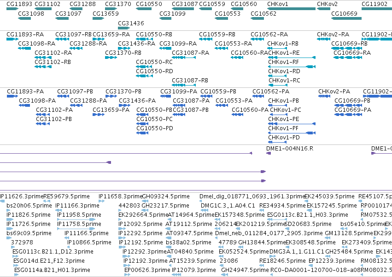This screenshot has width=392, height=277.
Task: Select transcript CG10550-RD
Action: (154, 71)
